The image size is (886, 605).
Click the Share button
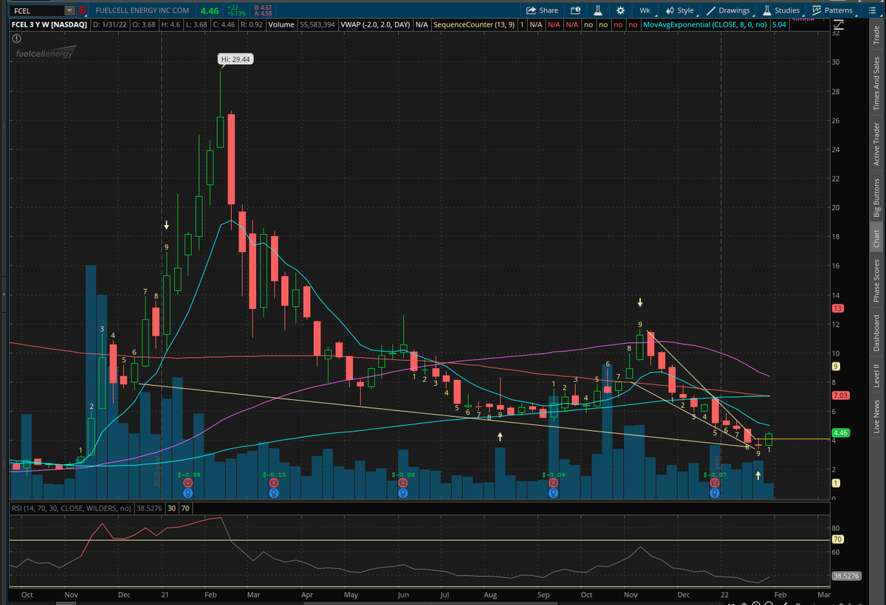pos(542,10)
